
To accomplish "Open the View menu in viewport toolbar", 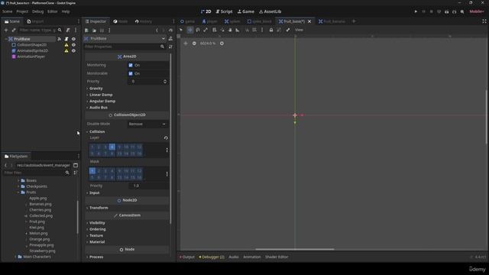I will click(299, 30).
